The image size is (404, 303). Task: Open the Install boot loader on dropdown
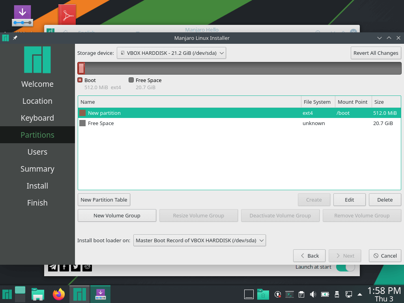click(199, 240)
